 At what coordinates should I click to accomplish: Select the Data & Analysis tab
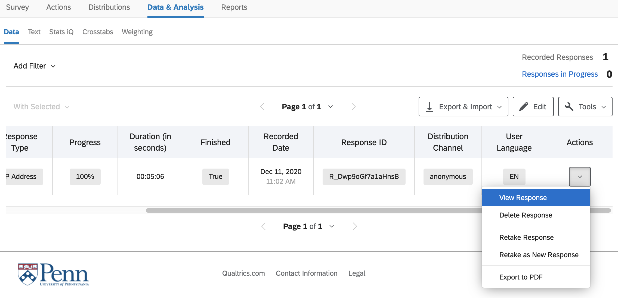pyautogui.click(x=175, y=7)
